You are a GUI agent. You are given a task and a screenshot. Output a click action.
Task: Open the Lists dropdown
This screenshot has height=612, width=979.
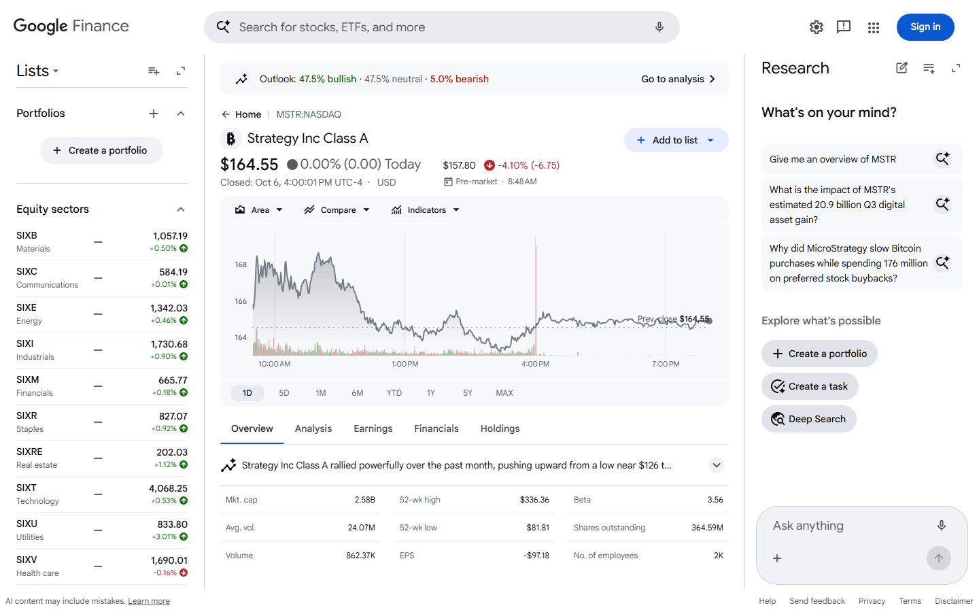coord(37,71)
